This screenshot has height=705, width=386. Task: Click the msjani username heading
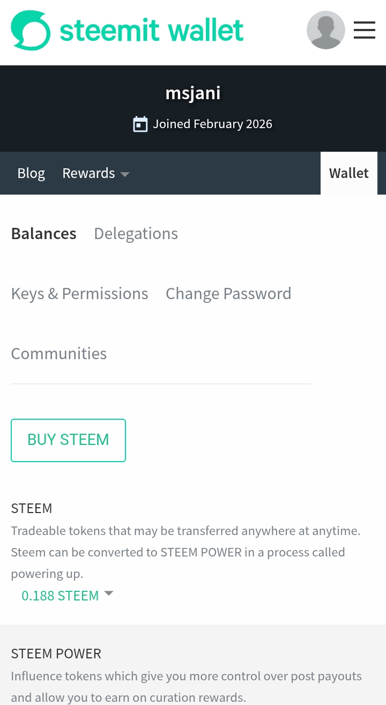pos(193,93)
